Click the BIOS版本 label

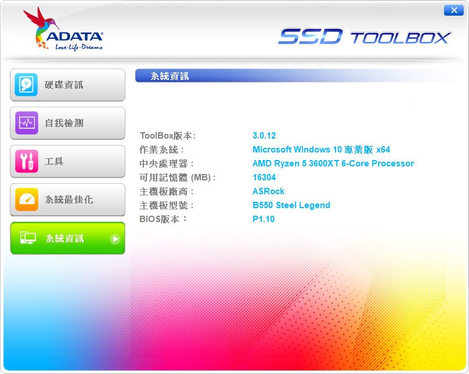(163, 219)
